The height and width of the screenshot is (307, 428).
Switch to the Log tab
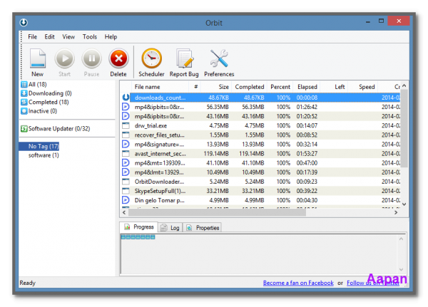(170, 228)
